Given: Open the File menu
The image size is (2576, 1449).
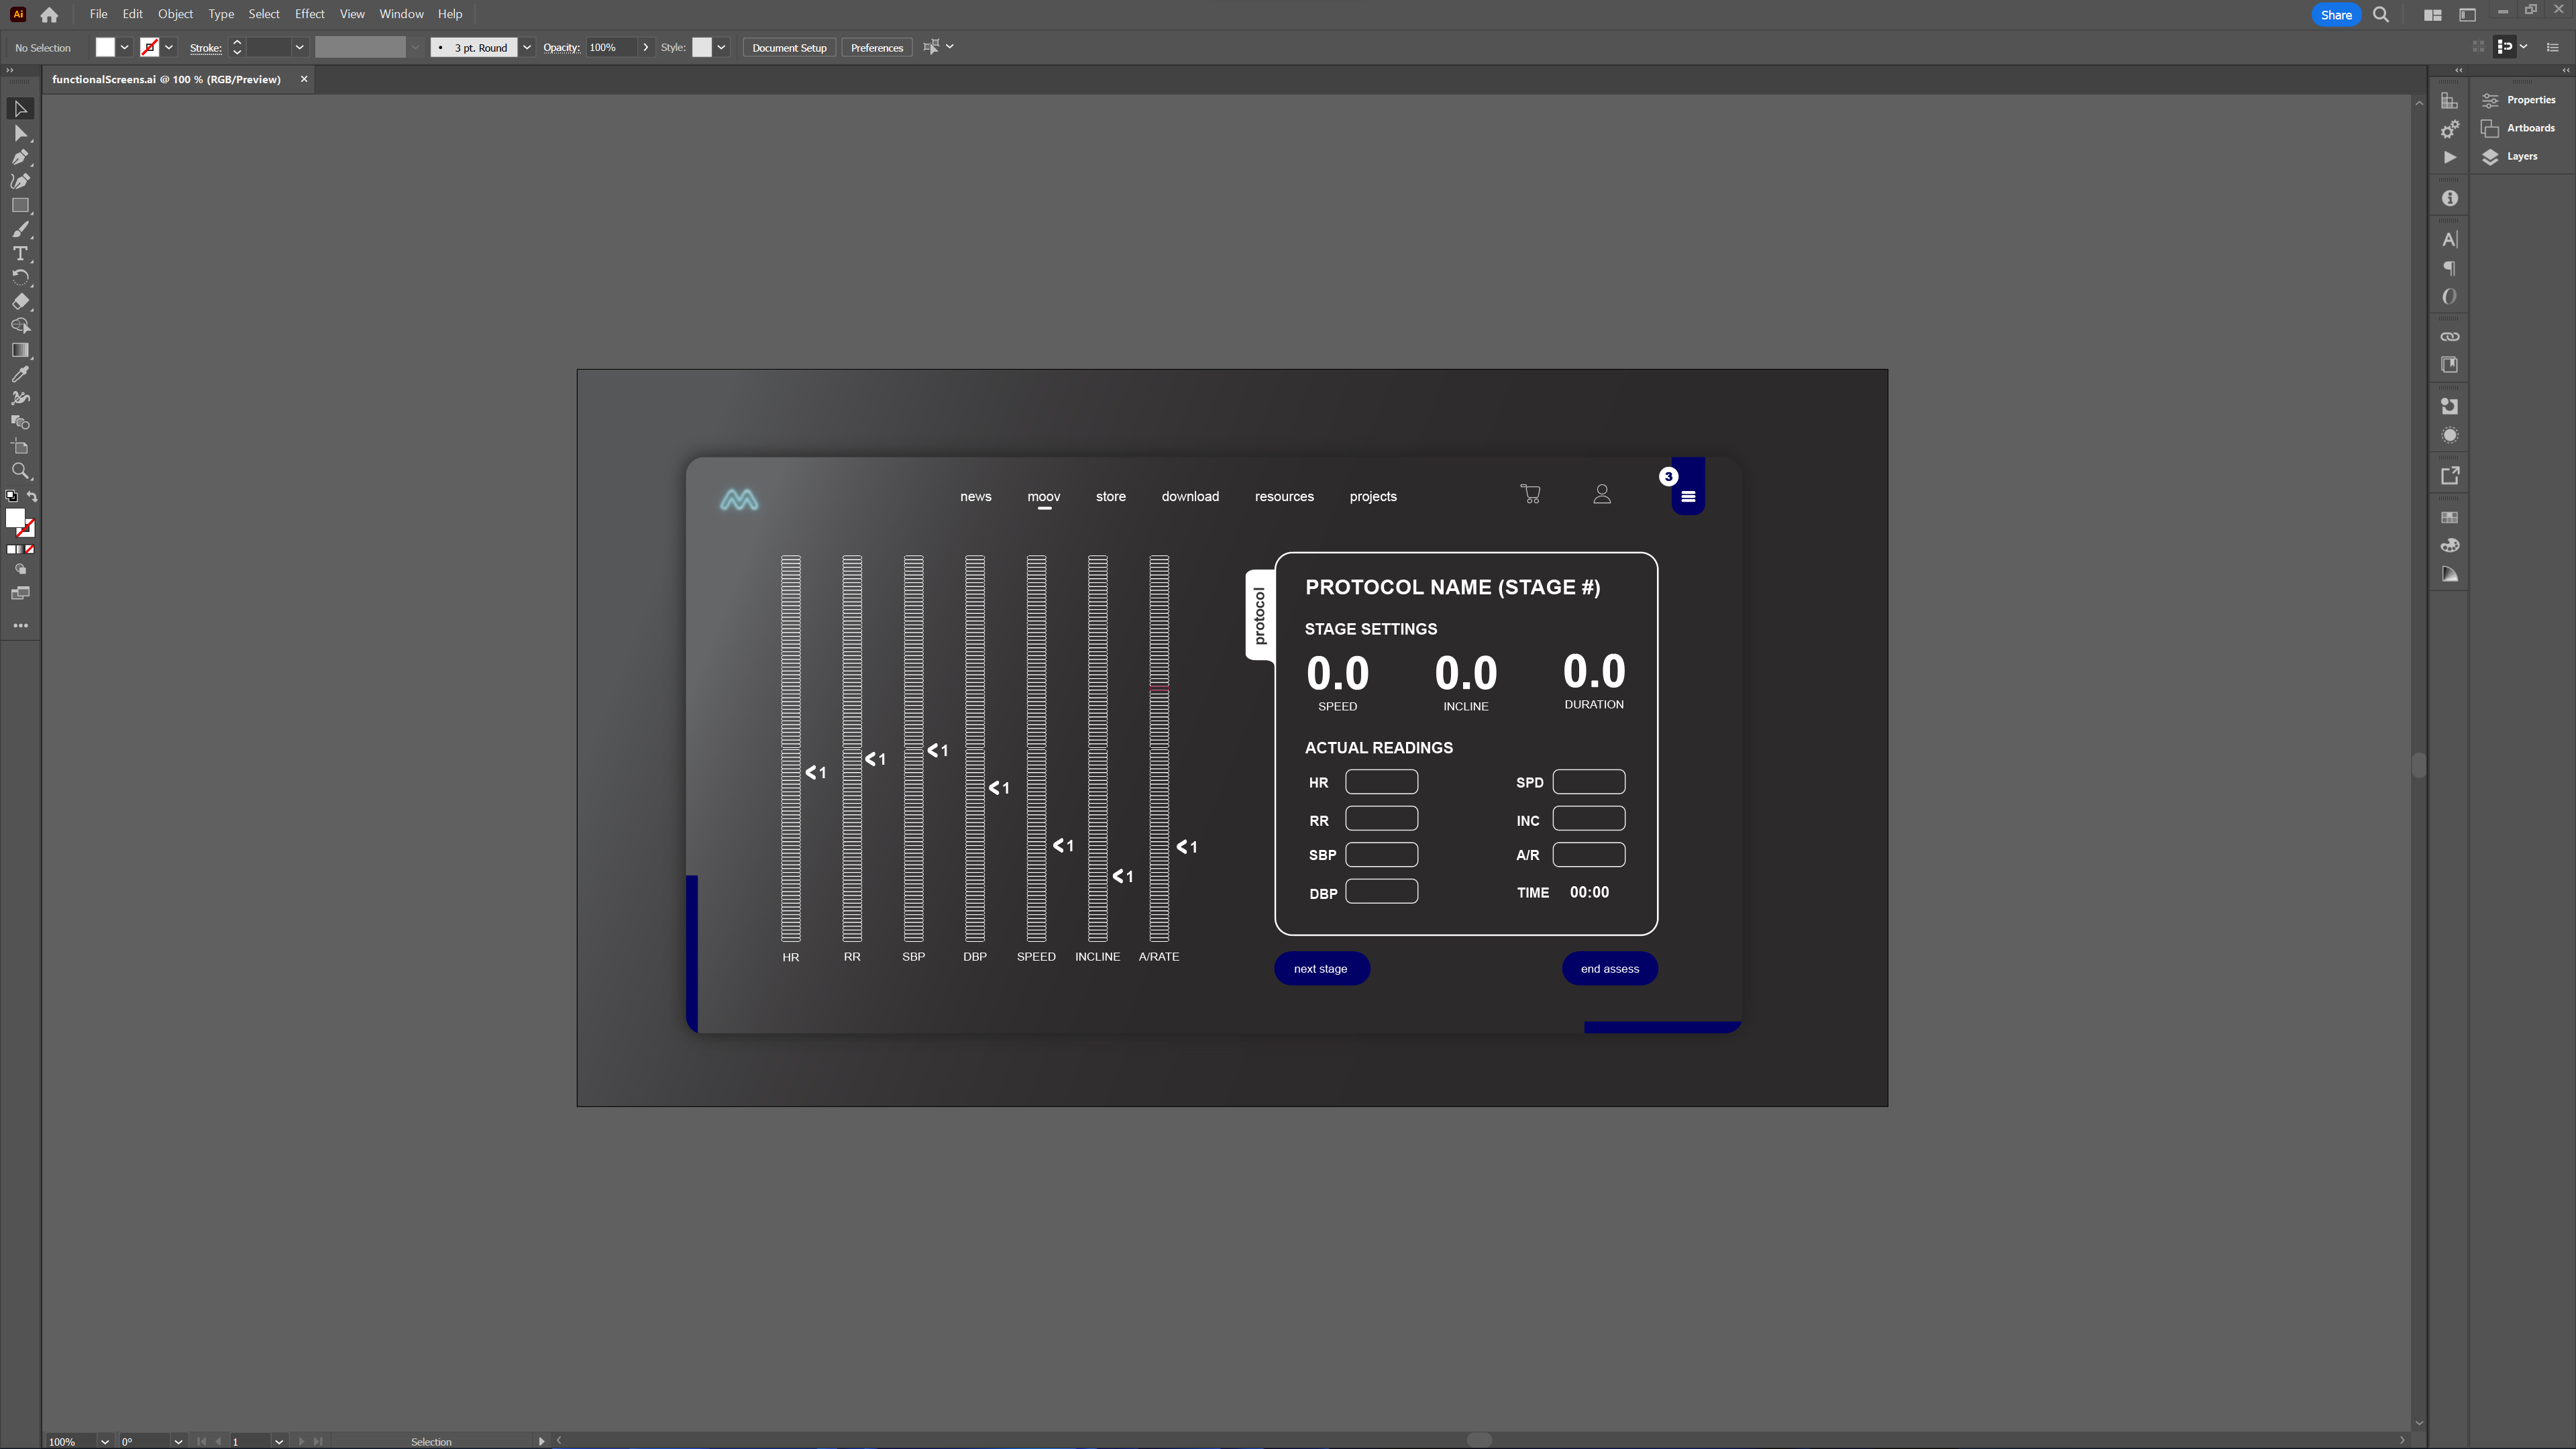Looking at the screenshot, I should point(98,14).
